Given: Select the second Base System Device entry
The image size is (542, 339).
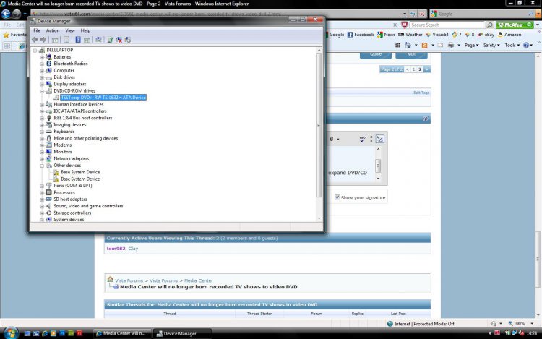Looking at the screenshot, I should [80, 179].
